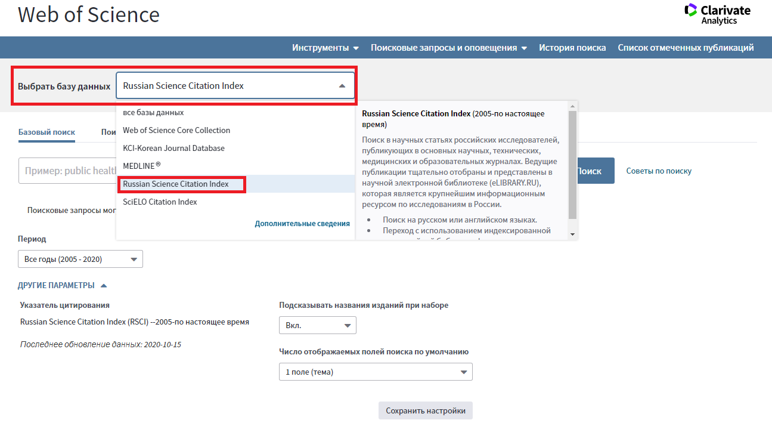Screen dimensions: 772x423
Task: Open Поисковые запросы и оповещения menu
Action: tap(448, 48)
